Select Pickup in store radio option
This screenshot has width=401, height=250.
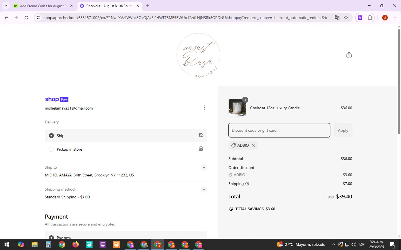pyautogui.click(x=51, y=149)
